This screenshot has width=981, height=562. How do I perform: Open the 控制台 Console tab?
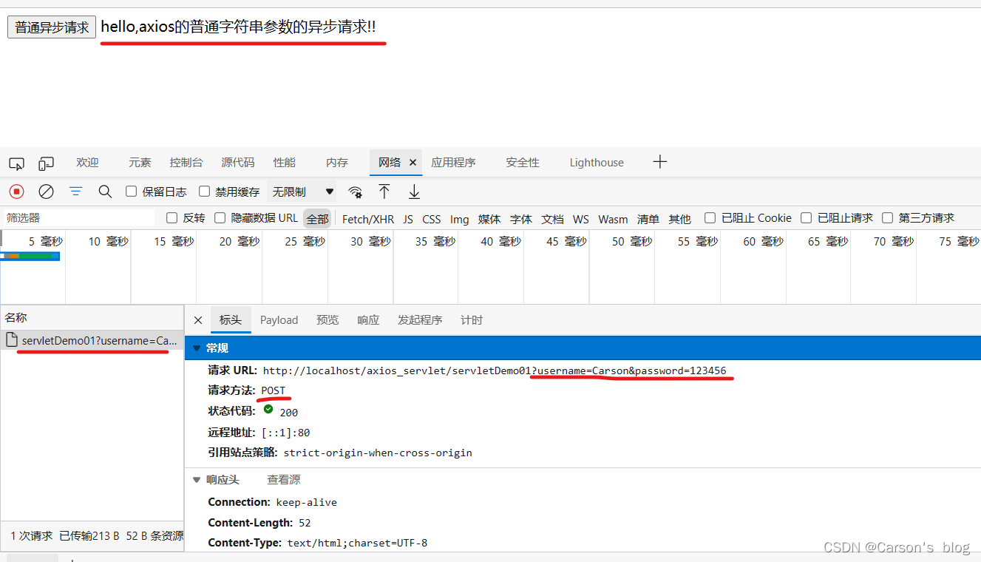186,163
